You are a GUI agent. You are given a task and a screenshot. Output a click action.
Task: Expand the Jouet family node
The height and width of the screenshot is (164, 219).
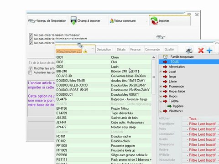[161, 72]
